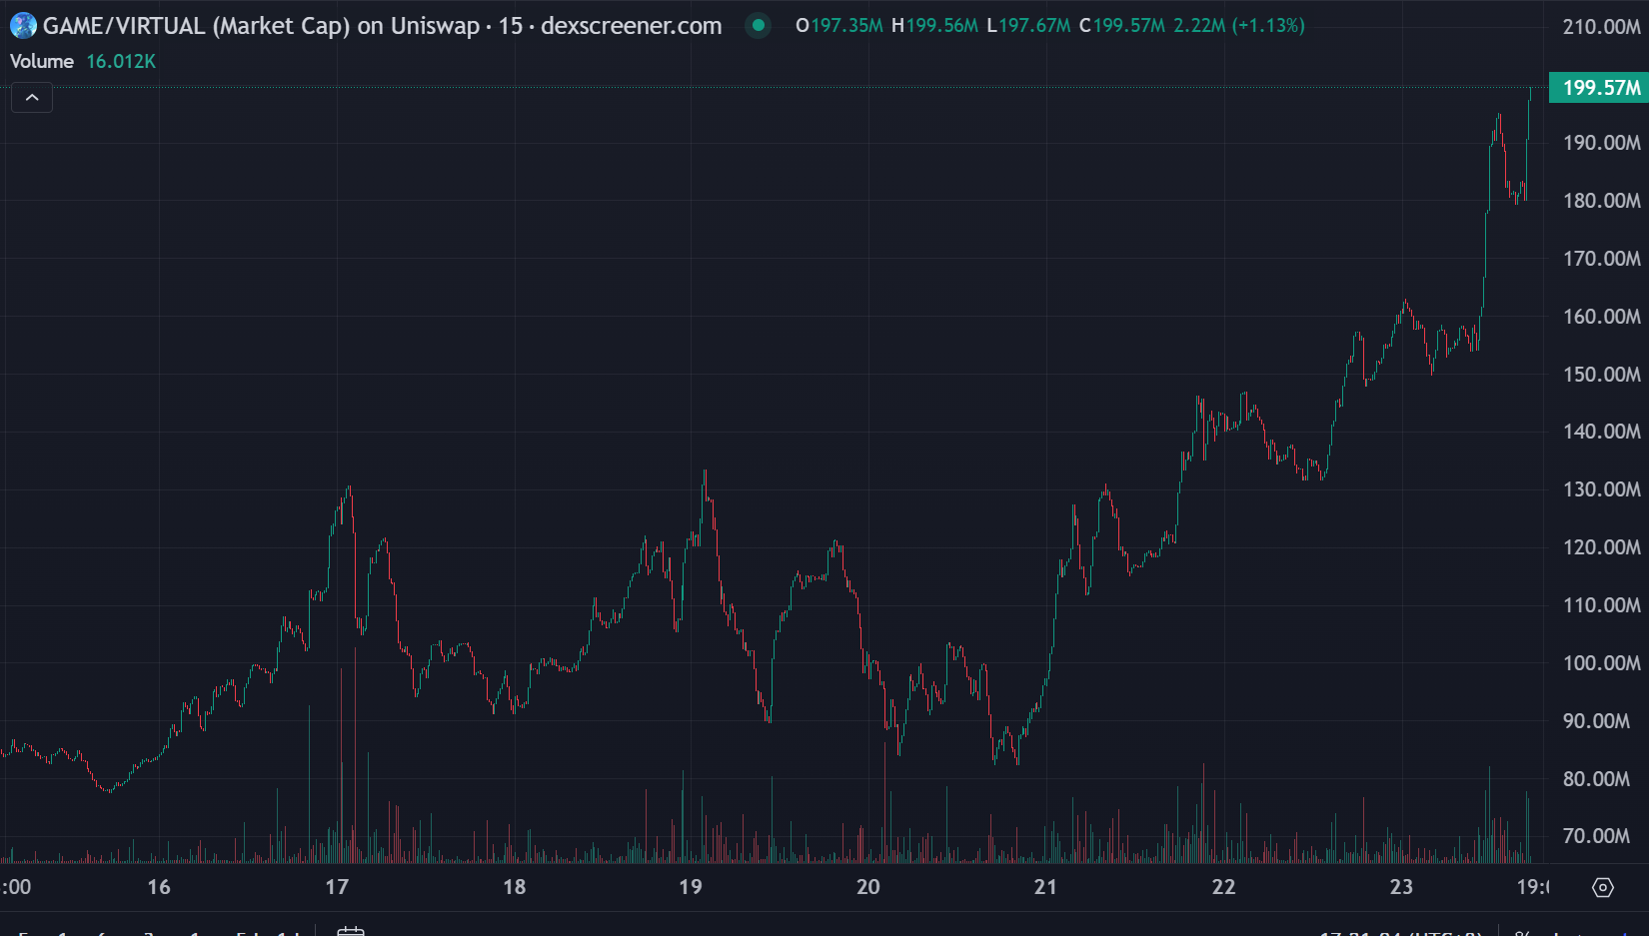The width and height of the screenshot is (1649, 936).
Task: Click the GAME token logo icon
Action: tap(23, 26)
